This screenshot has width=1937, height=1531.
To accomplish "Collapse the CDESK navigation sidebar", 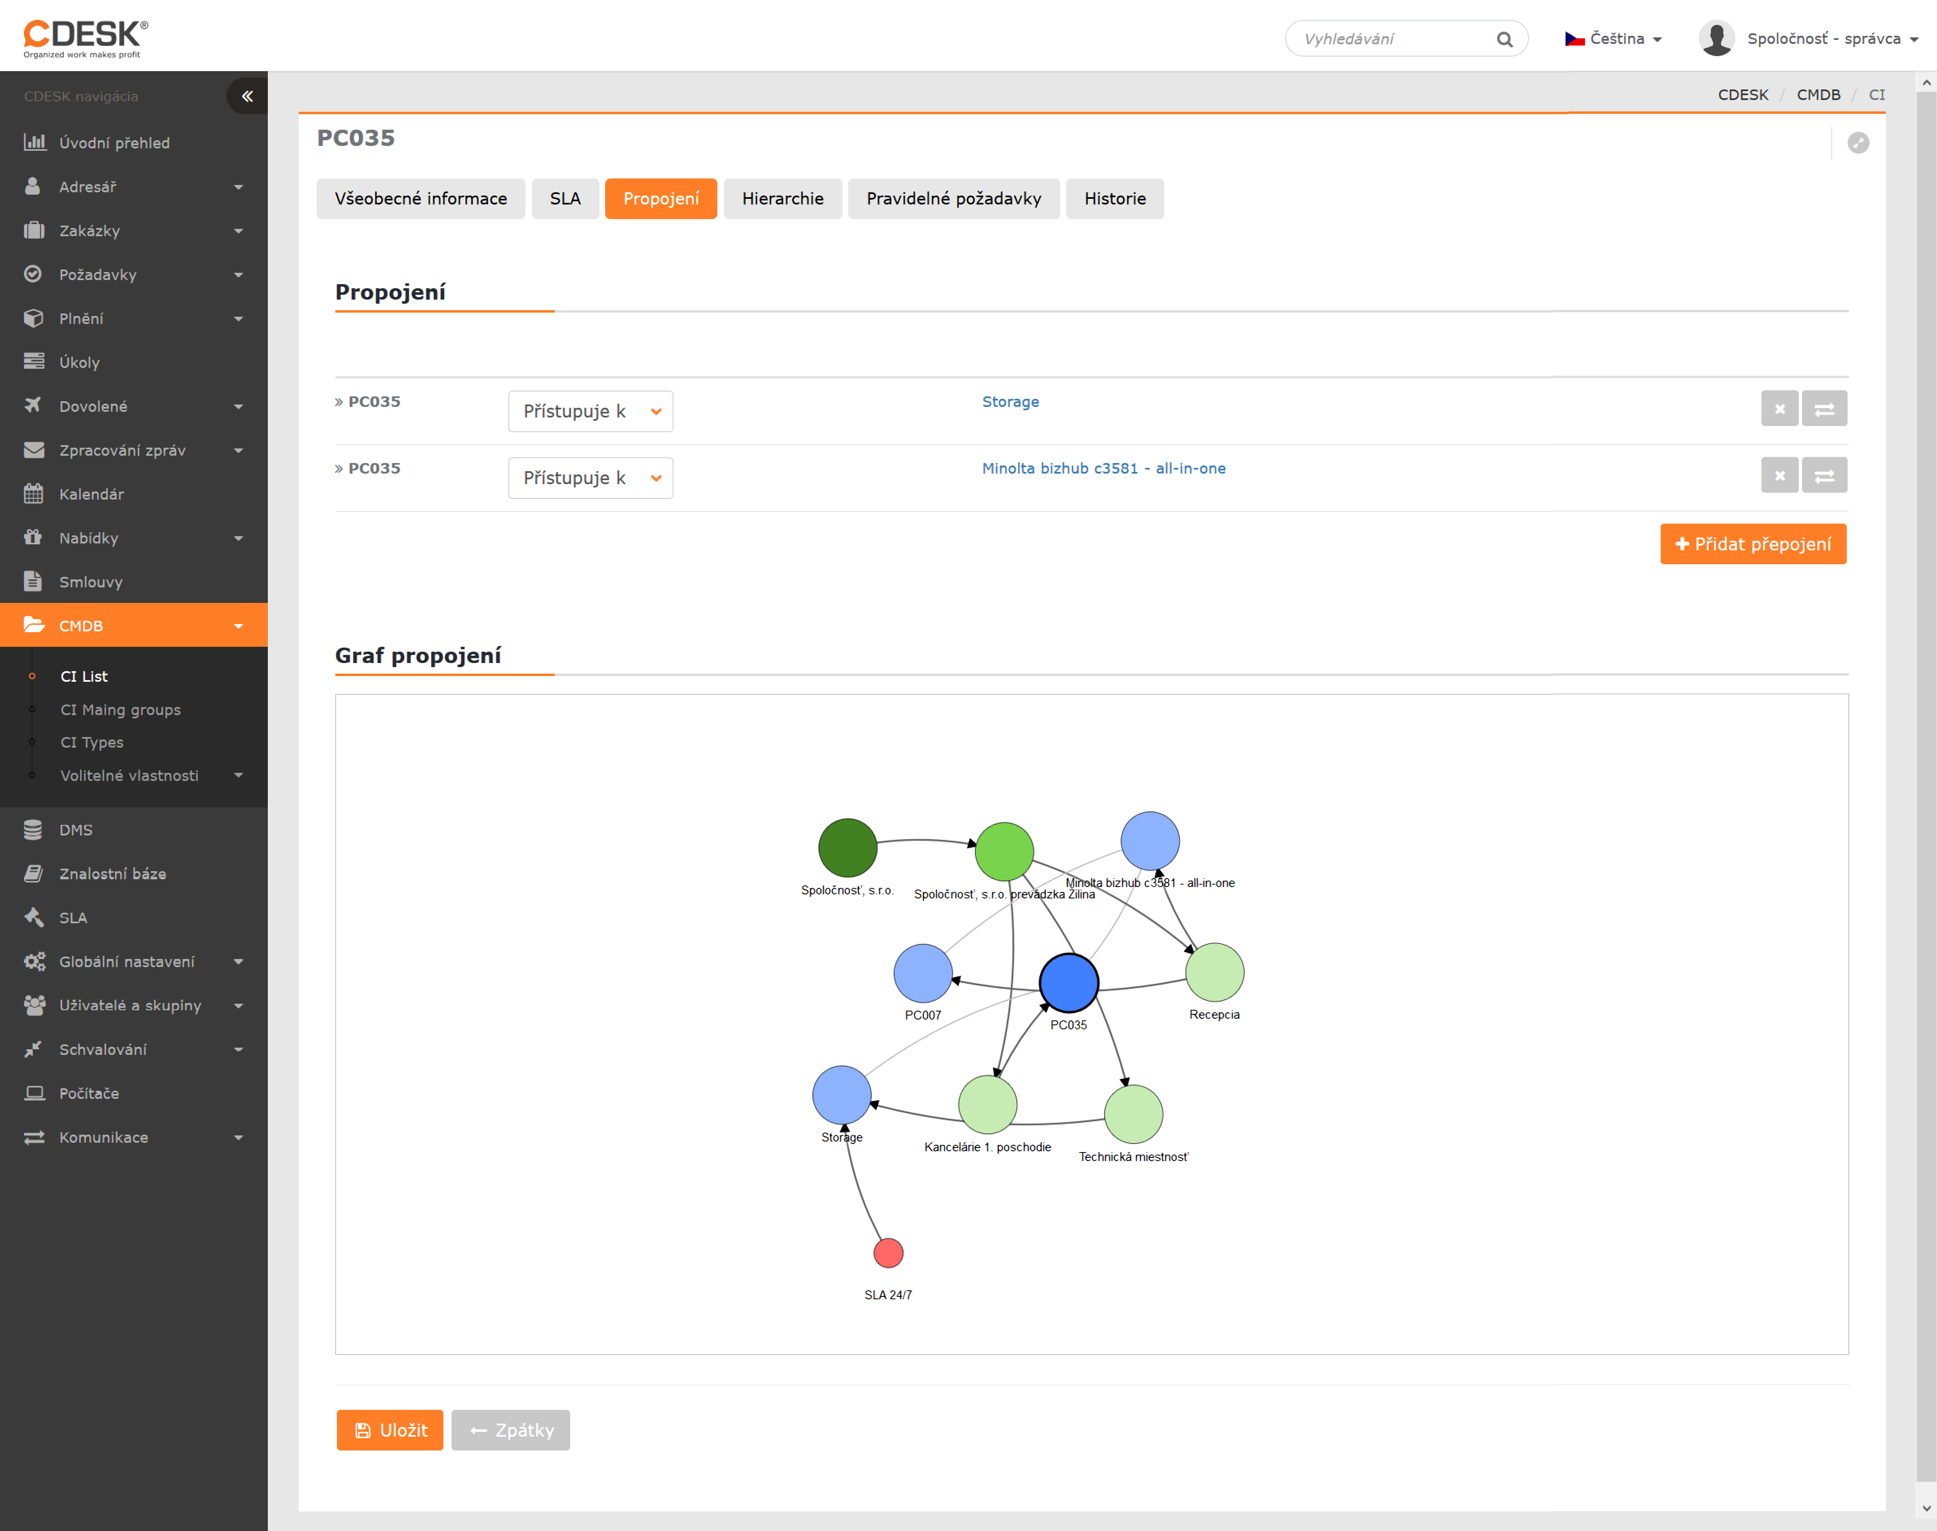I will click(247, 96).
